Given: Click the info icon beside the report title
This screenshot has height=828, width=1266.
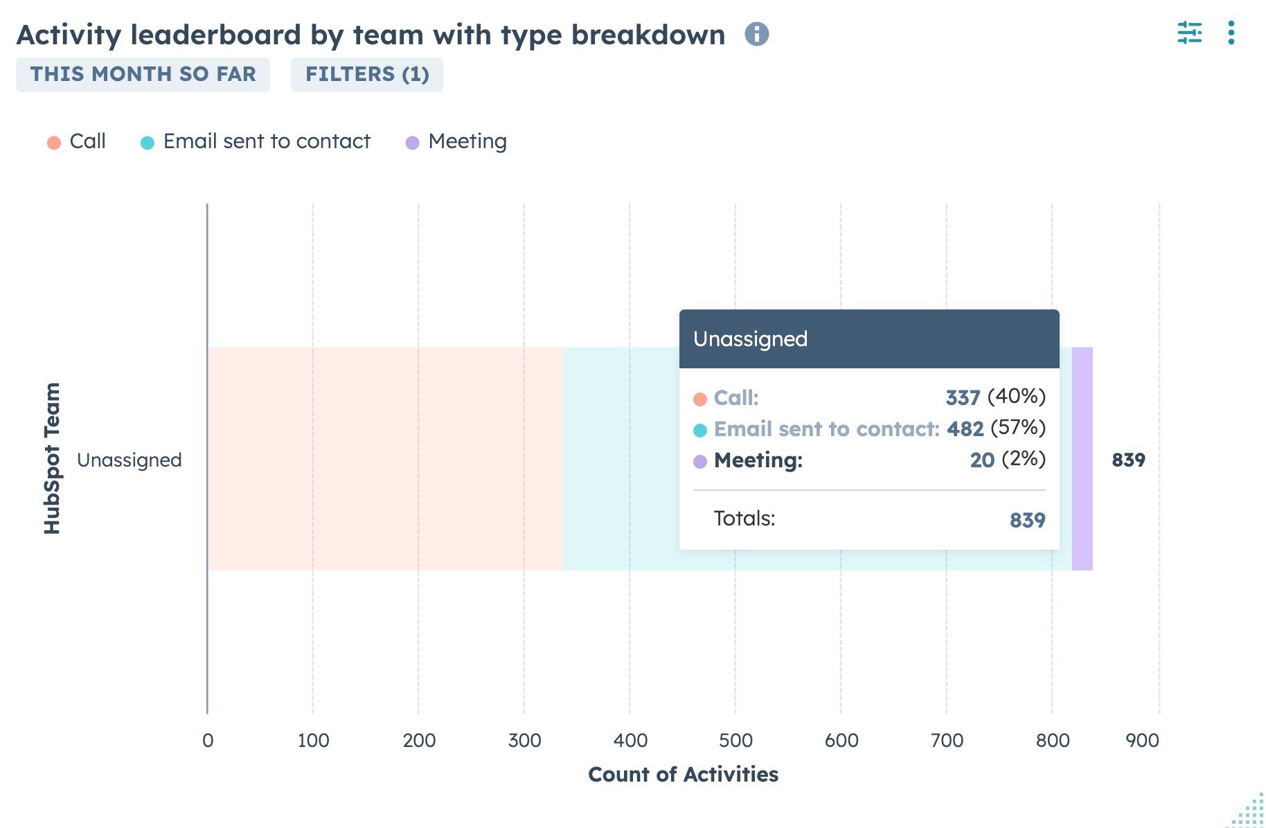Looking at the screenshot, I should pyautogui.click(x=756, y=34).
